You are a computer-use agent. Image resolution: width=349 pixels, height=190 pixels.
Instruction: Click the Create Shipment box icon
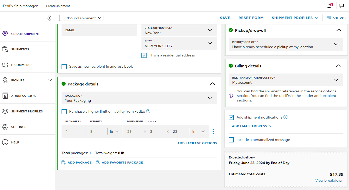click(x=5, y=34)
